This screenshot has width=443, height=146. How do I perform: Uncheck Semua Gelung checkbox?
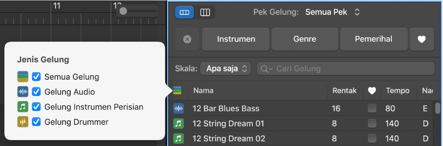click(x=36, y=77)
